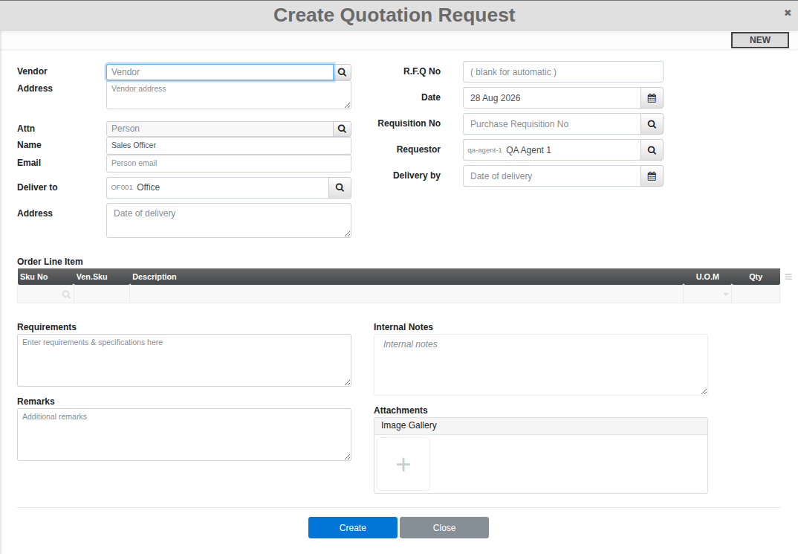
Task: Click the Delivery by date field
Action: click(552, 176)
